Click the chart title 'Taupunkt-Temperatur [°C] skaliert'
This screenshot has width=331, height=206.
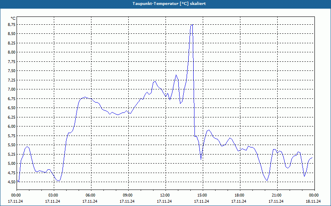coord(169,4)
